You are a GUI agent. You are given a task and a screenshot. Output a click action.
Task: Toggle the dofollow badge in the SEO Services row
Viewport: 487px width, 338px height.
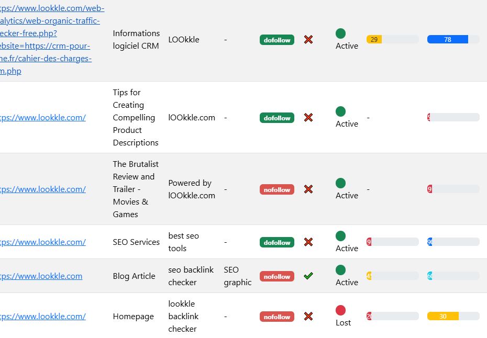(276, 242)
